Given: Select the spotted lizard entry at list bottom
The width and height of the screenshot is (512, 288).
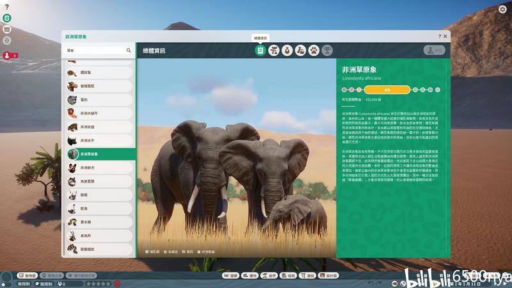Looking at the screenshot, I should click(x=99, y=249).
